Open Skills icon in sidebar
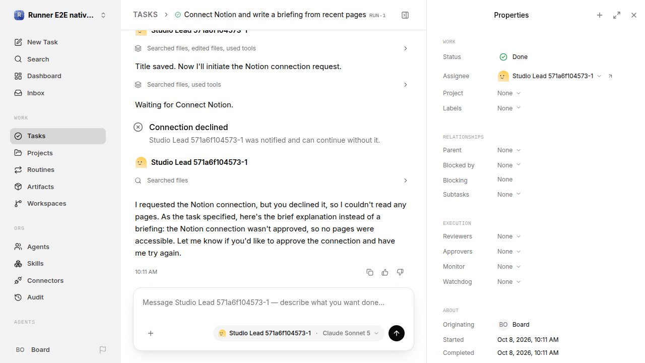This screenshot has height=363, width=645. tap(18, 264)
